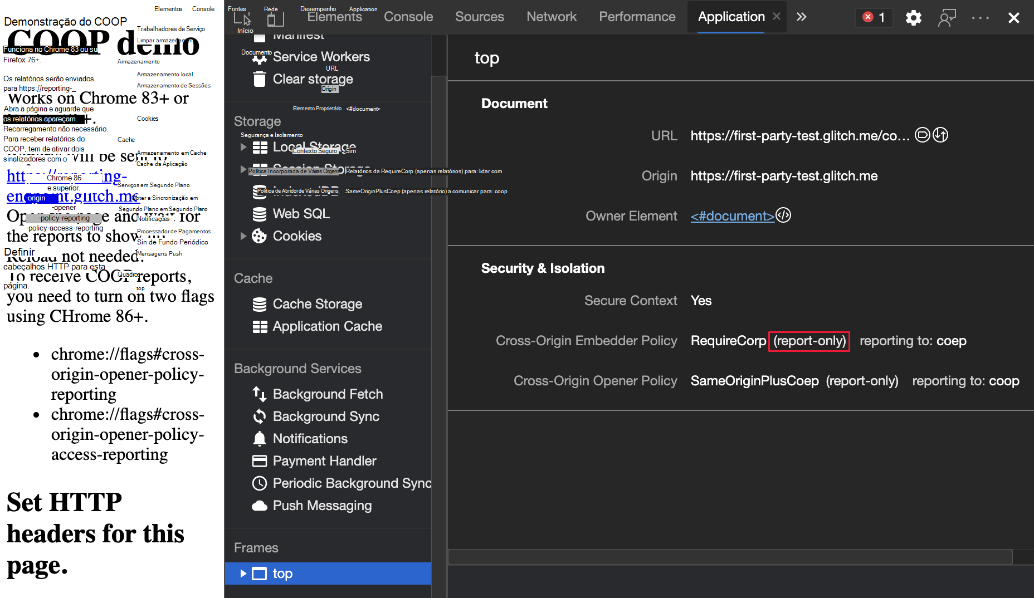Switch to the Console tab
Screen dimensions: 1034x598
[408, 17]
